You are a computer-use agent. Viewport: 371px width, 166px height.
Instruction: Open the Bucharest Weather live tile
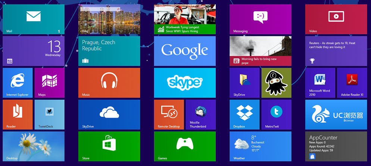click(260, 146)
